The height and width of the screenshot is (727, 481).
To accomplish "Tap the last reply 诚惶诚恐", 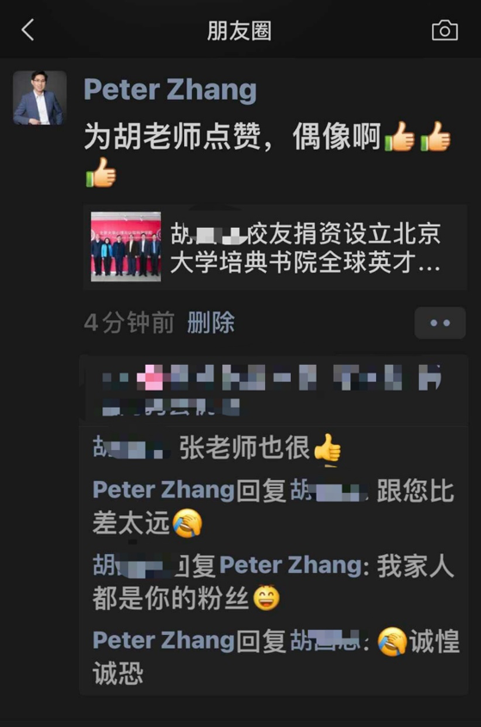I will click(276, 656).
